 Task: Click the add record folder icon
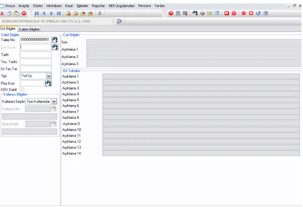[68, 13]
